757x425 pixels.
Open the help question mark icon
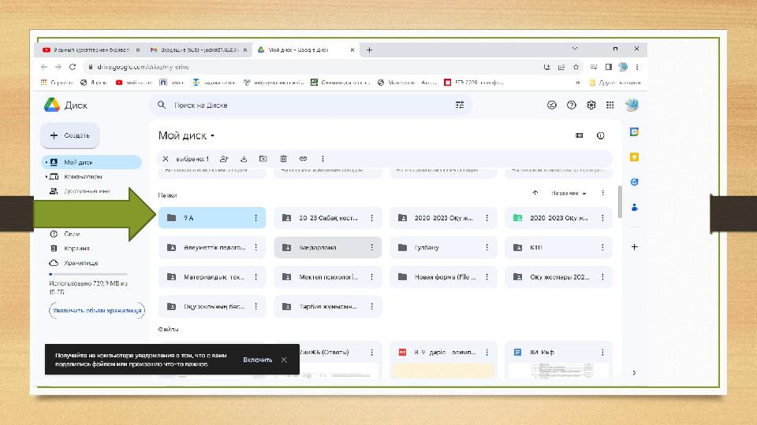571,105
